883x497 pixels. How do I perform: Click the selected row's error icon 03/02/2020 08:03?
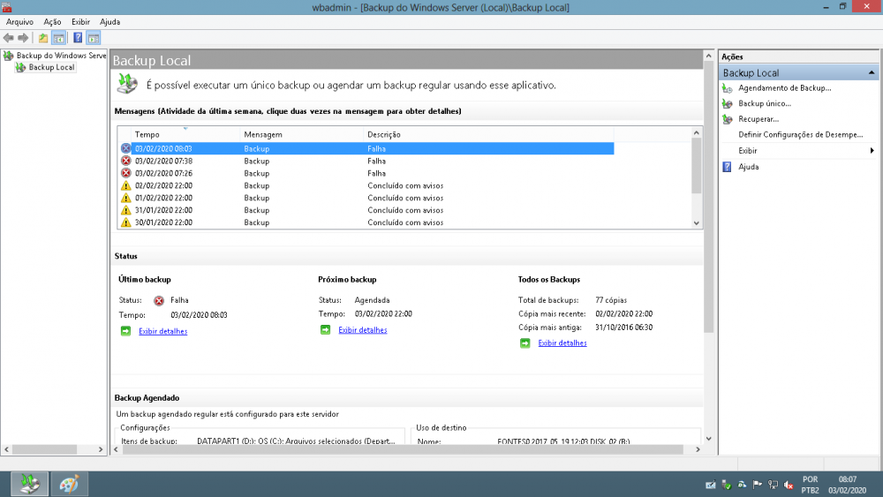125,148
